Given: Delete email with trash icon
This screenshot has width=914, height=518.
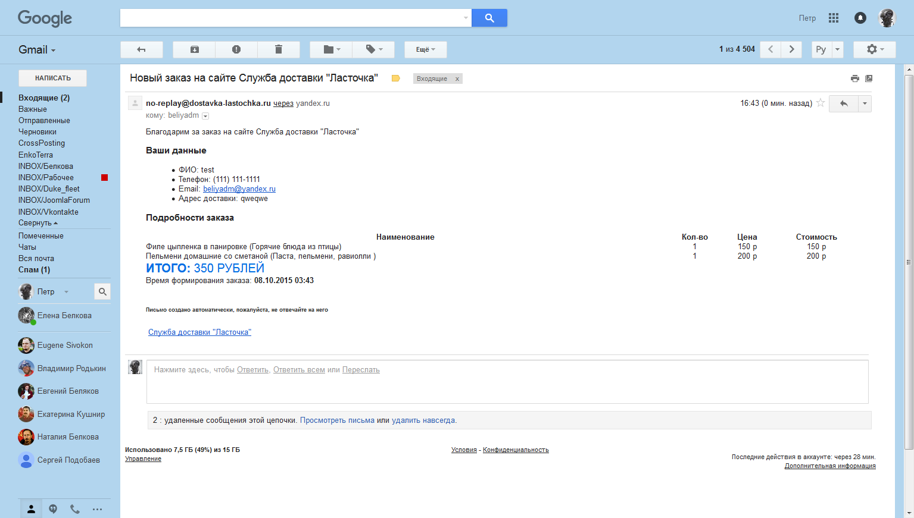Looking at the screenshot, I should coord(279,49).
